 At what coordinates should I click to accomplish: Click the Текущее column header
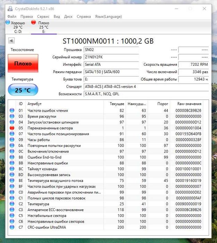tap(115, 104)
